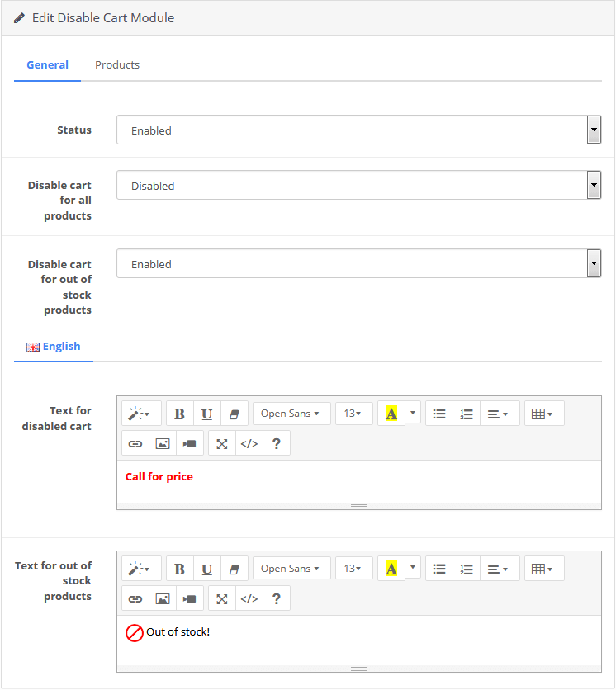616x690 pixels.
Task: Open the color palette arrow in disabled cart editor
Action: [413, 413]
